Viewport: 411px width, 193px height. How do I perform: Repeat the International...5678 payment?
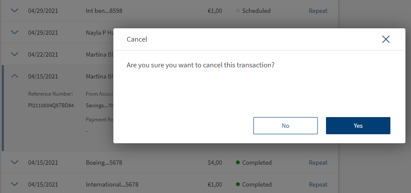point(318,184)
